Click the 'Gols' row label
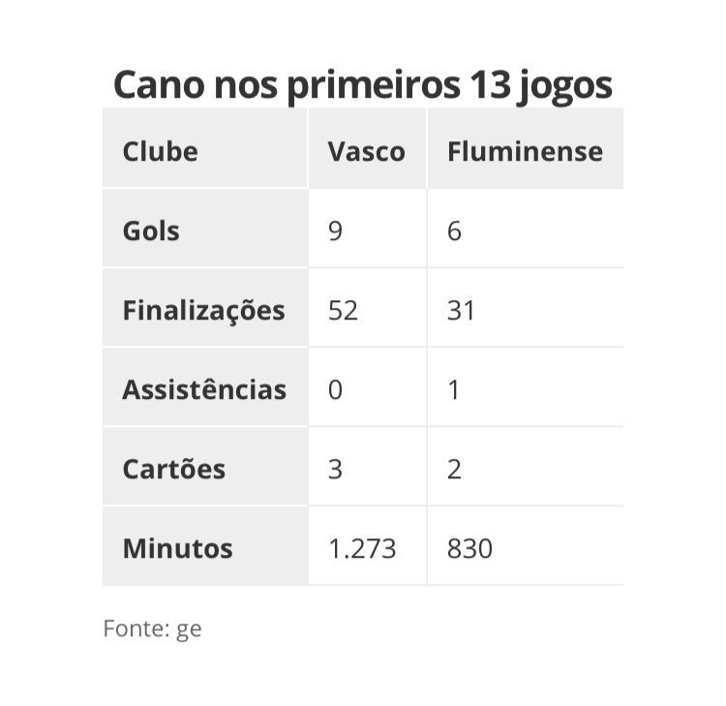 tap(151, 230)
